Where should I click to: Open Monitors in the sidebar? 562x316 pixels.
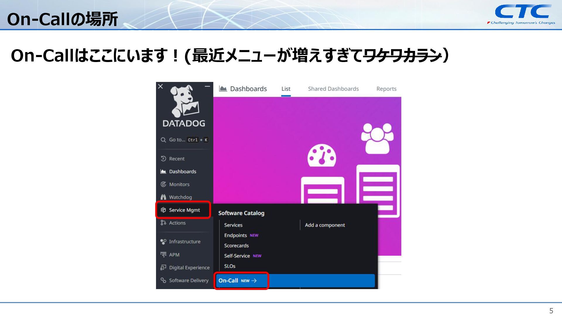tap(179, 184)
